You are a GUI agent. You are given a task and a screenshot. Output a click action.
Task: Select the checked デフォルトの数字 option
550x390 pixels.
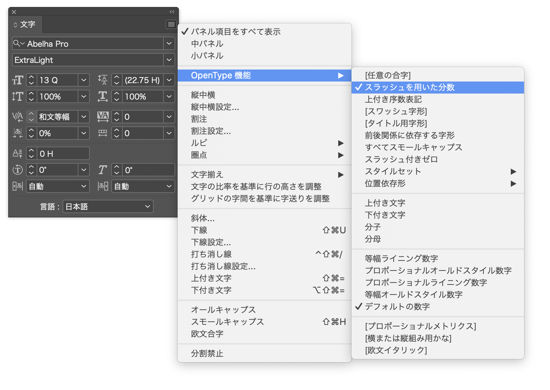click(397, 307)
